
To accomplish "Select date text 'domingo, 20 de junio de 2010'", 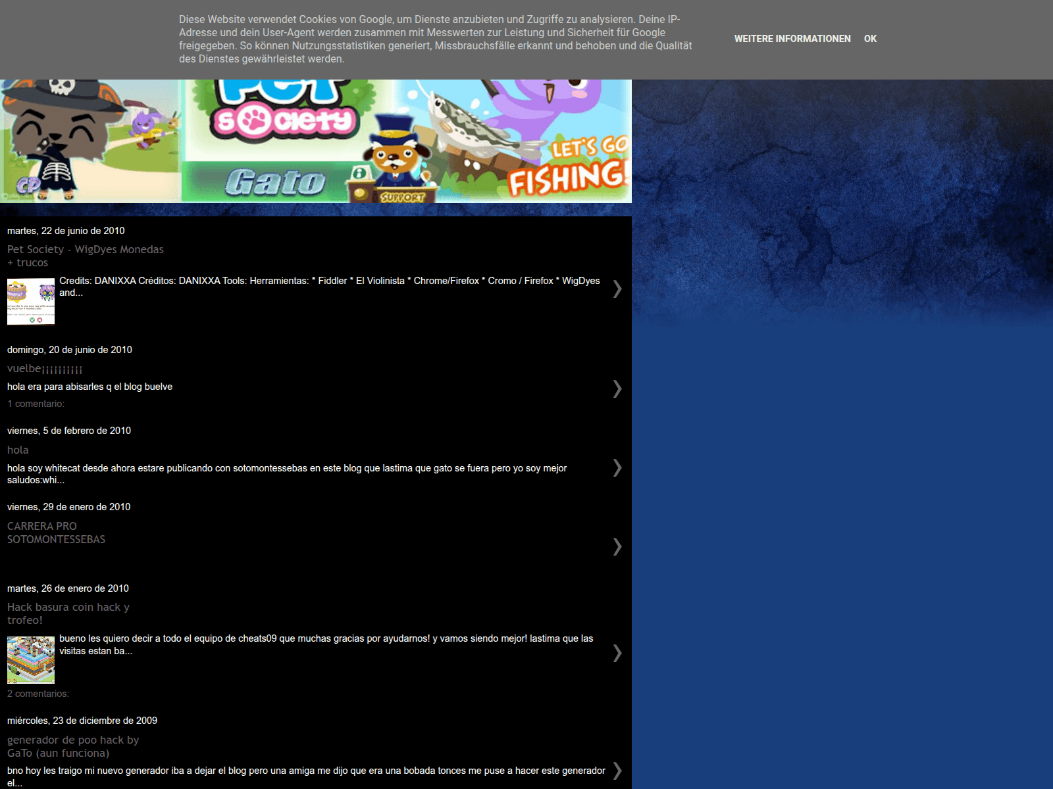I will 70,350.
